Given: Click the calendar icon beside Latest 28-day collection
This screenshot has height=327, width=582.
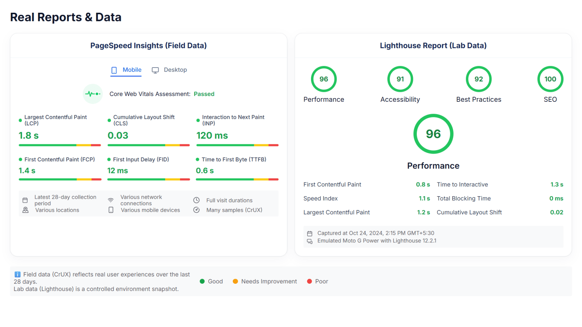Looking at the screenshot, I should [x=25, y=200].
